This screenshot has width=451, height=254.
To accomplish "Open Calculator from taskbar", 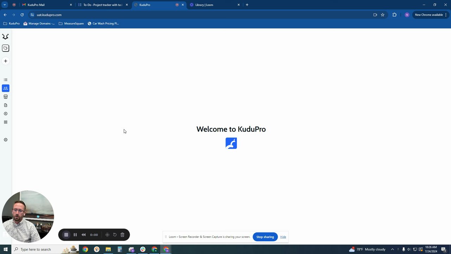I will click(120, 249).
